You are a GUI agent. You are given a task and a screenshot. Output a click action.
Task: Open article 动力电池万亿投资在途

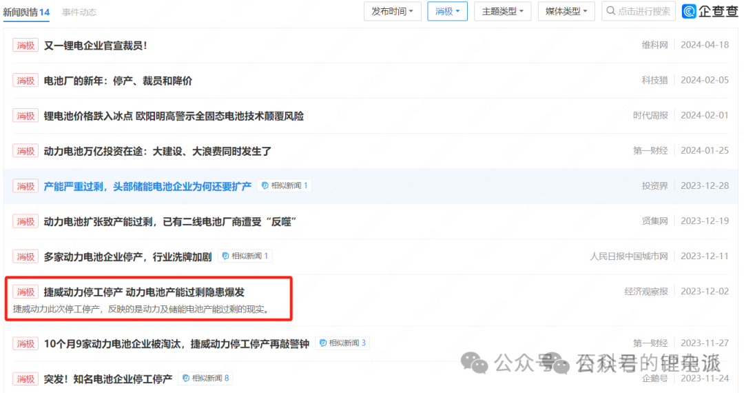[158, 151]
